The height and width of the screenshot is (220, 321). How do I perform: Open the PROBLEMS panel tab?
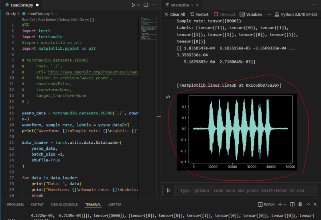coord(15,204)
